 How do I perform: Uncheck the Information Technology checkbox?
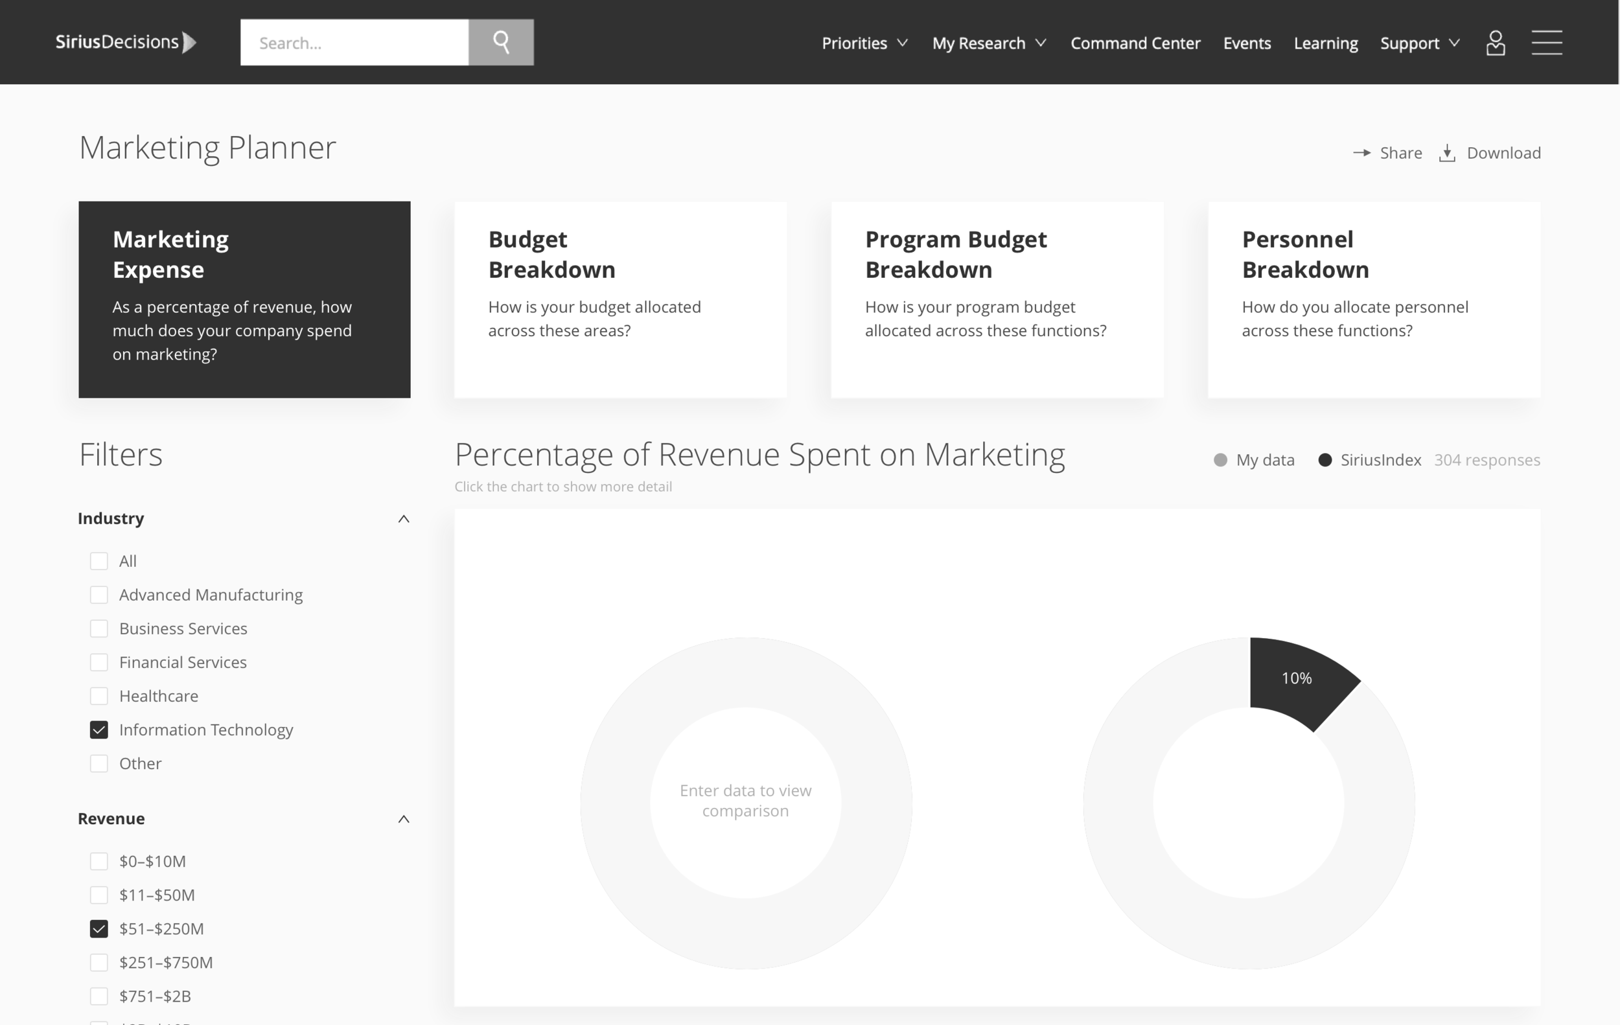pos(99,730)
